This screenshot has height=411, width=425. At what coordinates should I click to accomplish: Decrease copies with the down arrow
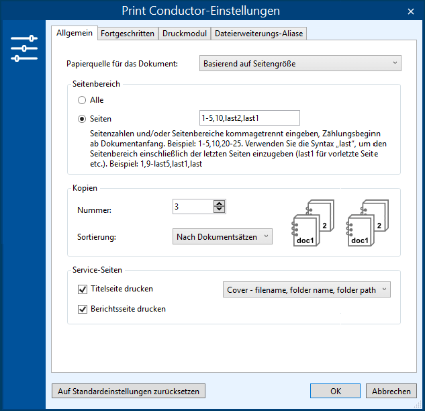(x=219, y=210)
